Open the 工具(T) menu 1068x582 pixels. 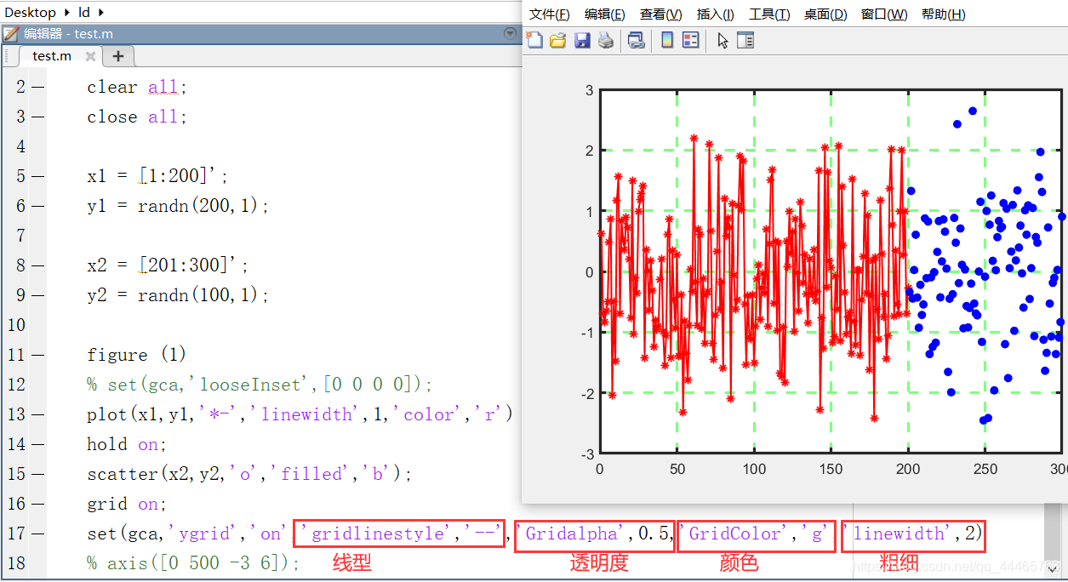pos(769,14)
